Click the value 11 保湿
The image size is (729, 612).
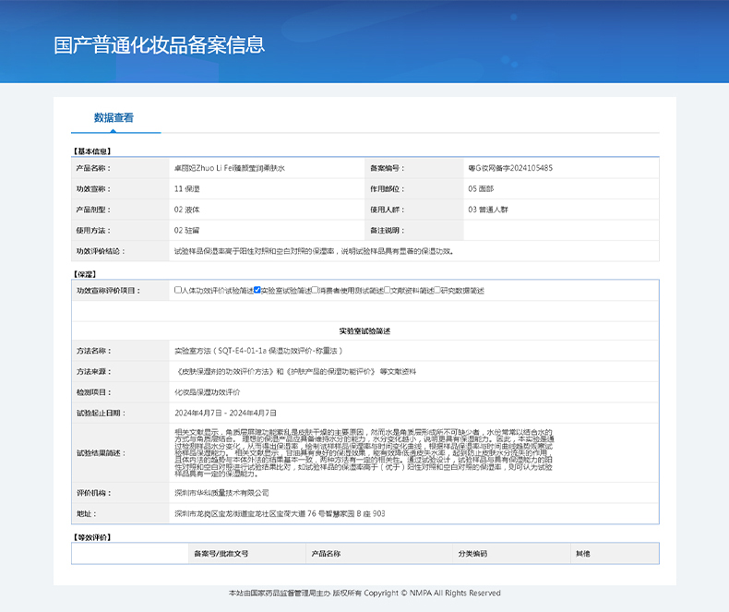(x=187, y=189)
